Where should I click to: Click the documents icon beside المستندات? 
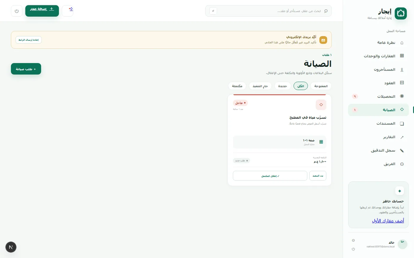coord(402,124)
